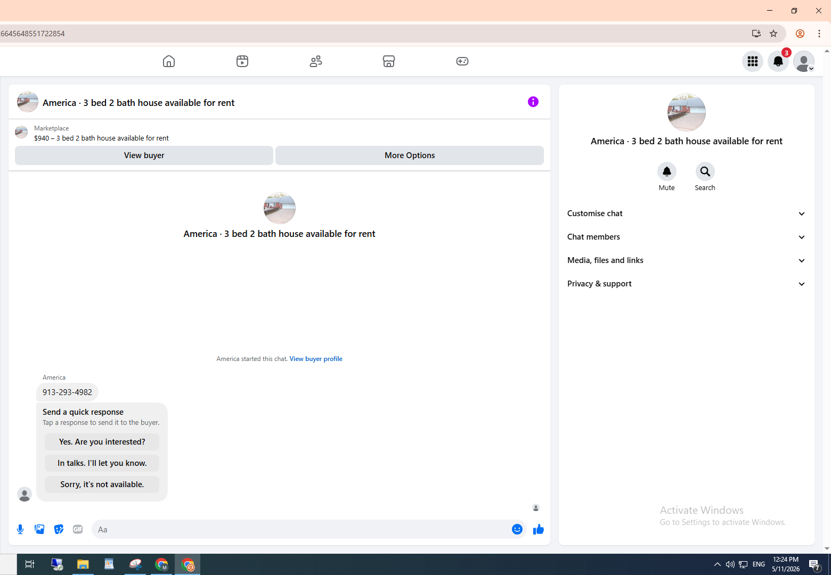
Task: Bookmark this page with the star icon
Action: [773, 34]
